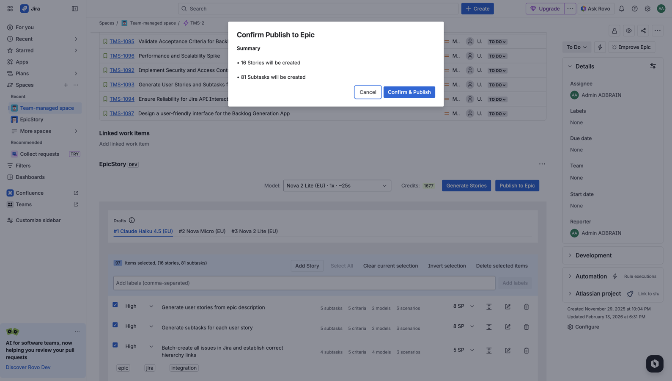Open EpicStory panel ellipsis menu
672x381 pixels.
[x=542, y=164]
